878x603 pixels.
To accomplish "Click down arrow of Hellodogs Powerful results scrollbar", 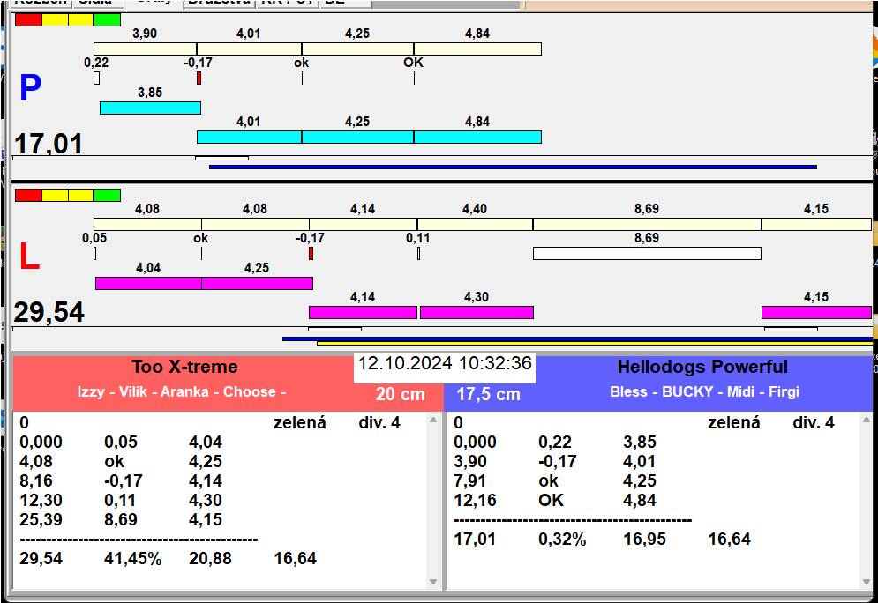I will coord(867,582).
